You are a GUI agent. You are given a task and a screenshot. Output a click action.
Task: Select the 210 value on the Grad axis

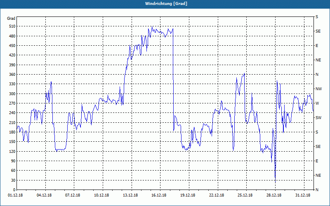coord(12,122)
